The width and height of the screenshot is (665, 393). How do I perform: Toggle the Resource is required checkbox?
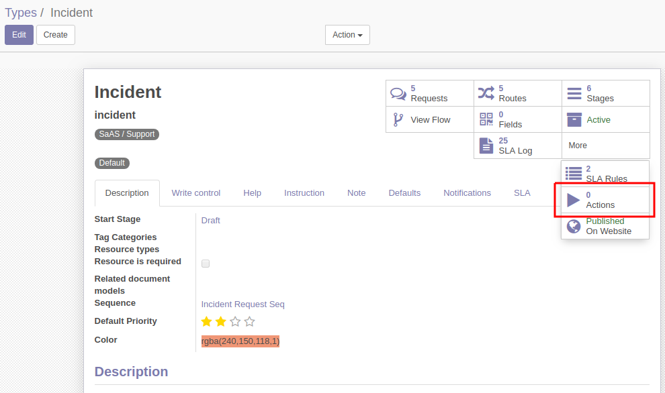click(206, 263)
